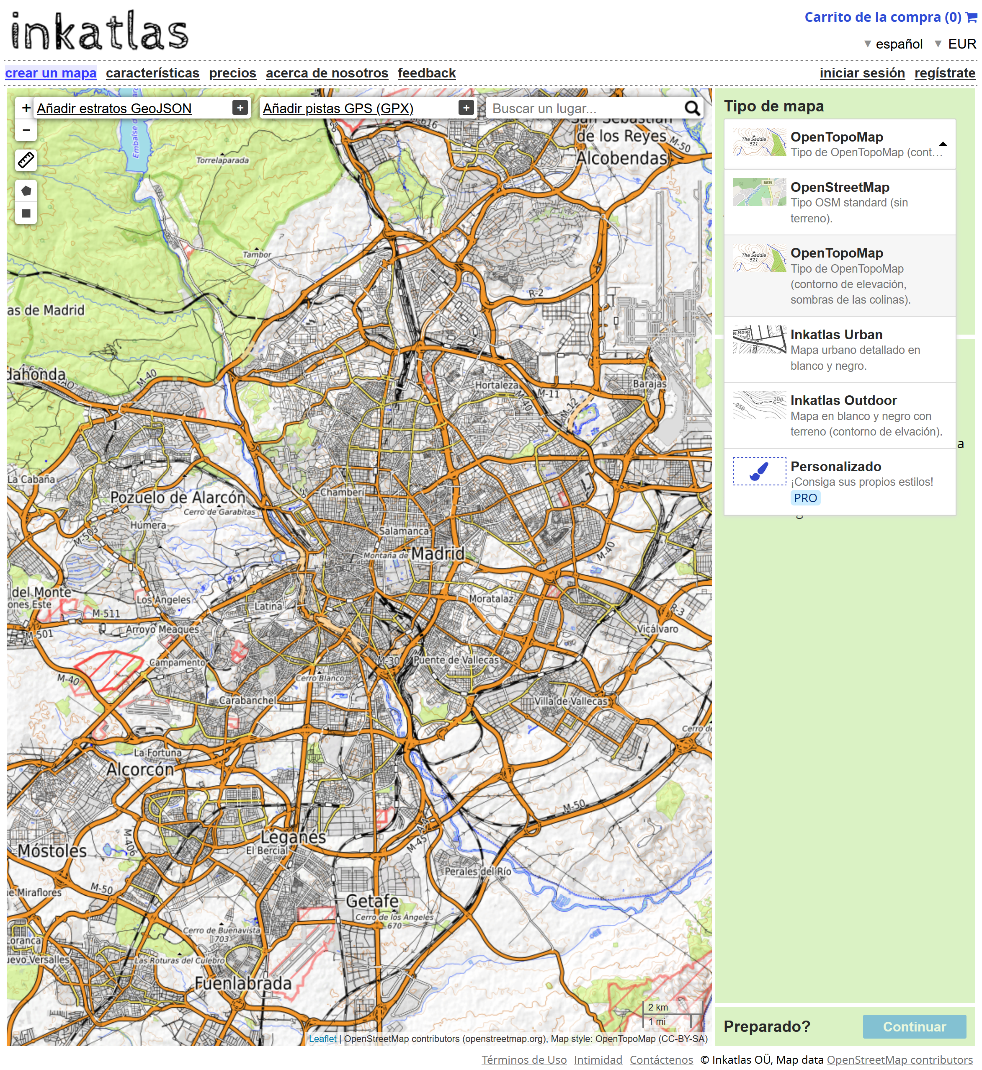Click the plus icon for GeoJSON layers
The width and height of the screenshot is (982, 1070).
240,108
